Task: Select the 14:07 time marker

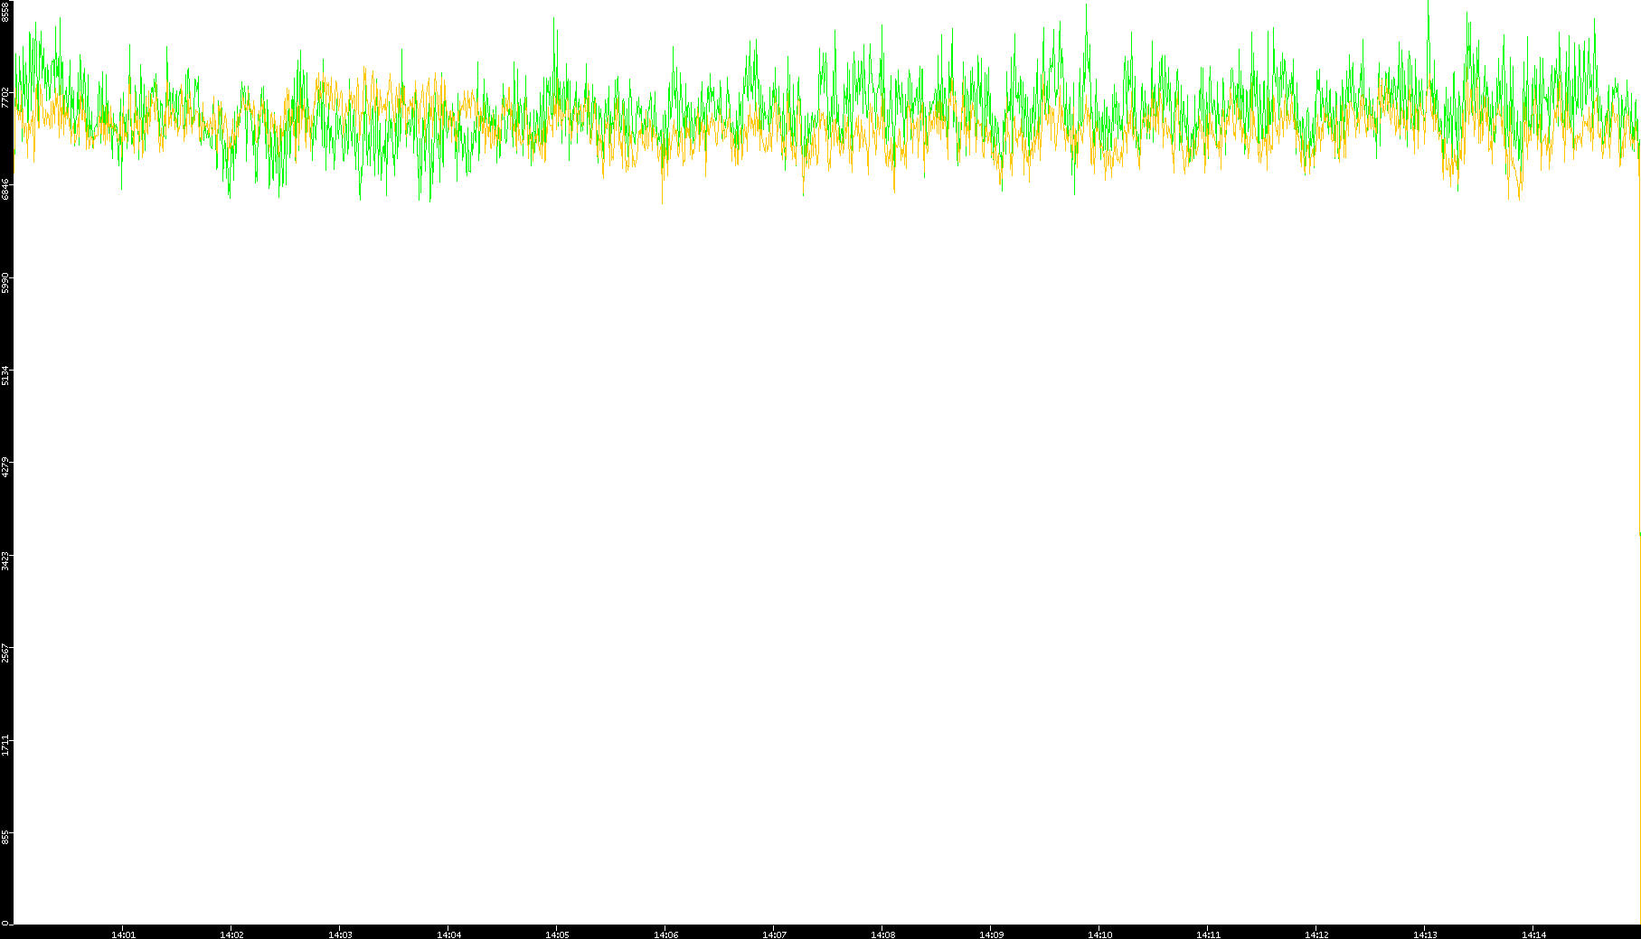Action: click(x=774, y=934)
